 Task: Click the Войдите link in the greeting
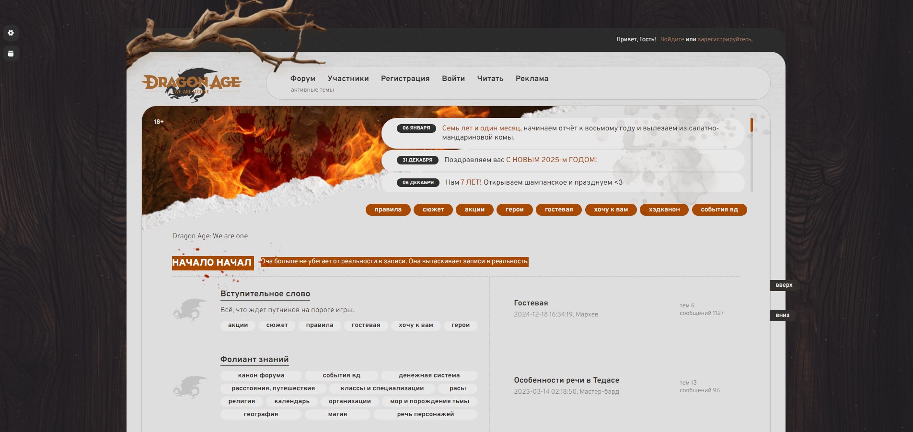coord(672,39)
